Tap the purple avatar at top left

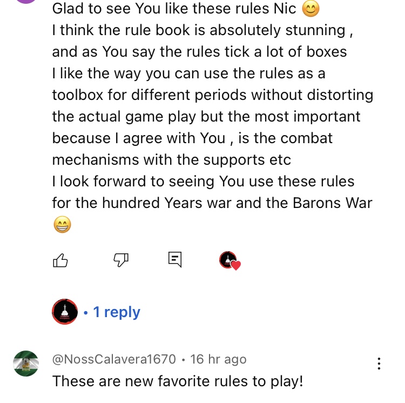coord(26,2)
